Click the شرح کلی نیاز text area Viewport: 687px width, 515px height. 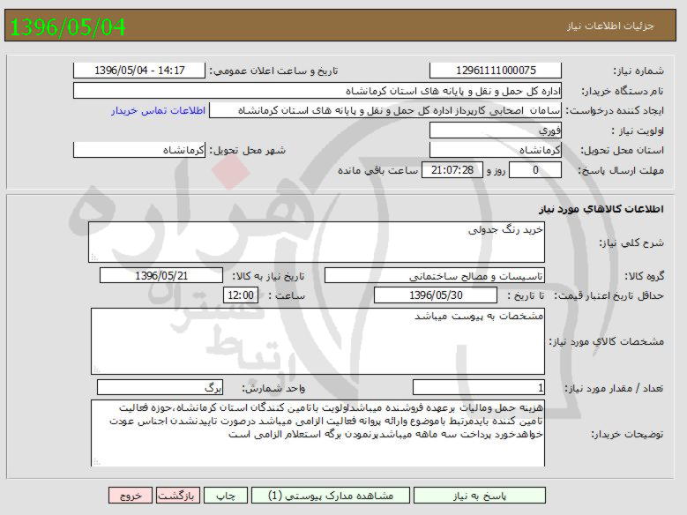point(317,242)
